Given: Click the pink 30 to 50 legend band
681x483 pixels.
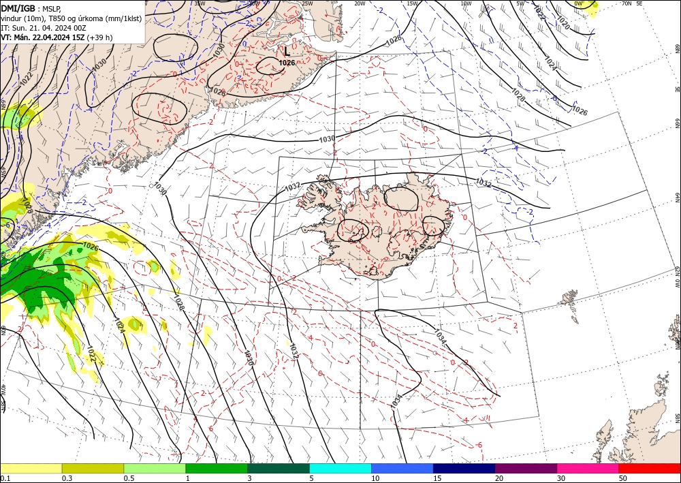Looking at the screenshot, I should pos(588,468).
